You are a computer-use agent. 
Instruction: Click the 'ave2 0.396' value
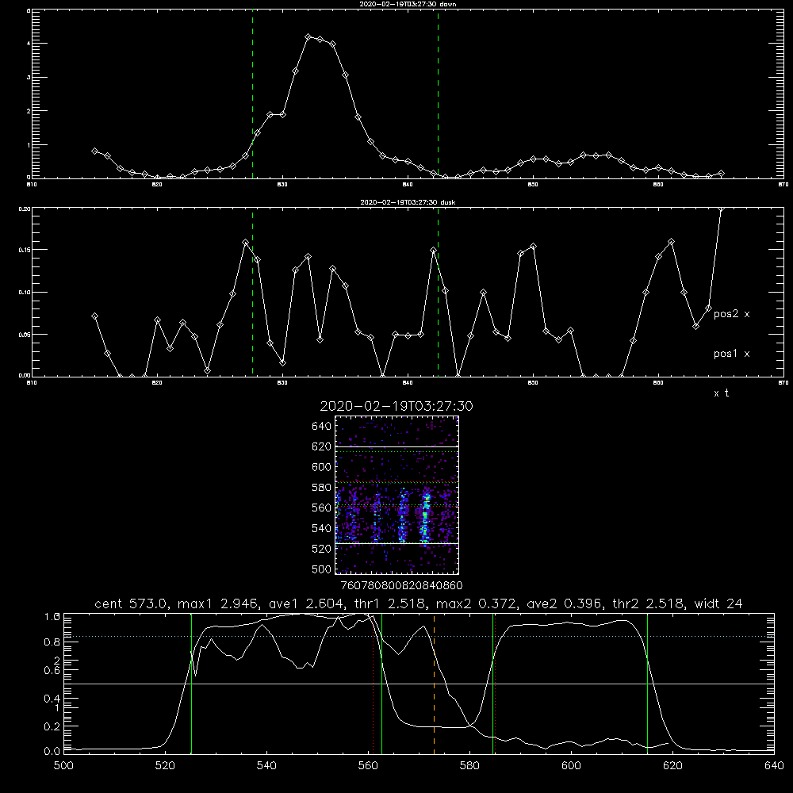coord(564,603)
